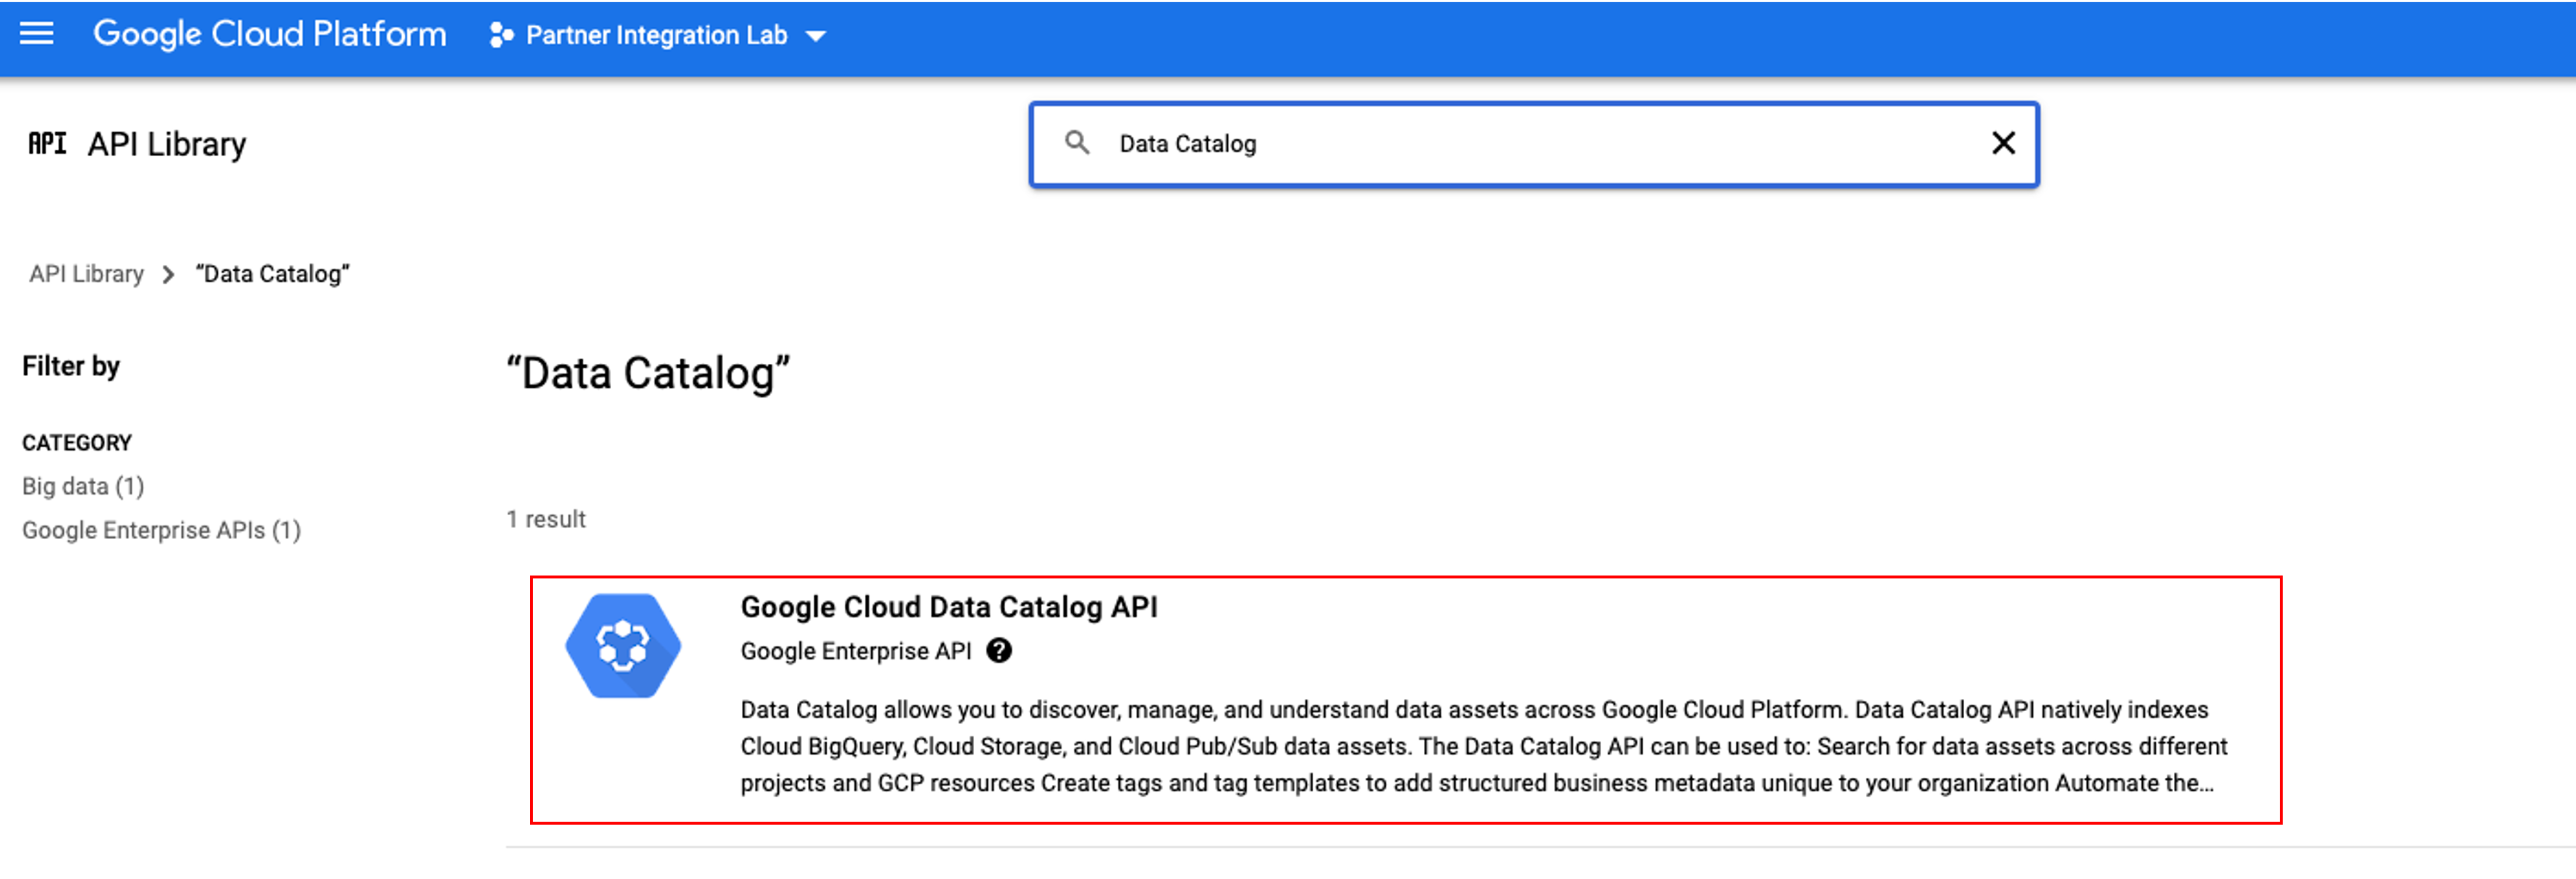Click the Google Cloud Platform logo

[x=269, y=34]
